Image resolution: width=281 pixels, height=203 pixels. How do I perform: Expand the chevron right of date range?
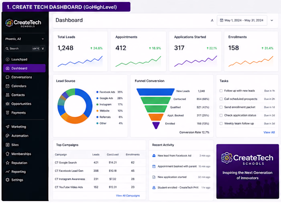[272, 20]
